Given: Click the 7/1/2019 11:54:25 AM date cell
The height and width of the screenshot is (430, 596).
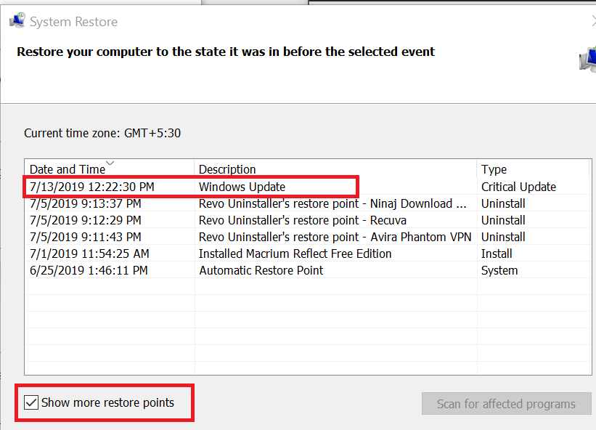Looking at the screenshot, I should click(89, 253).
